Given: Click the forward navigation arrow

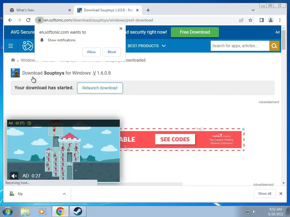Looking at the screenshot, I should (x=19, y=20).
